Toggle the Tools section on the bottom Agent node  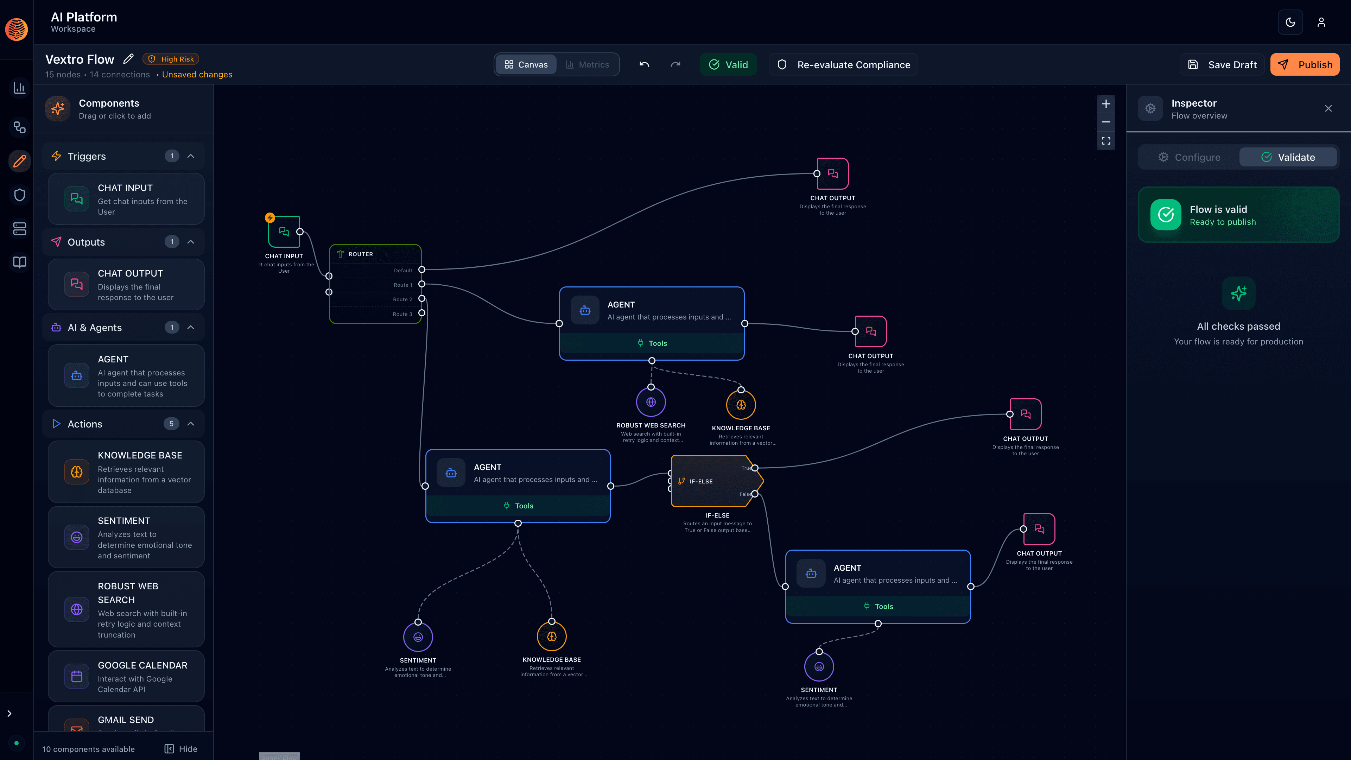pos(879,606)
